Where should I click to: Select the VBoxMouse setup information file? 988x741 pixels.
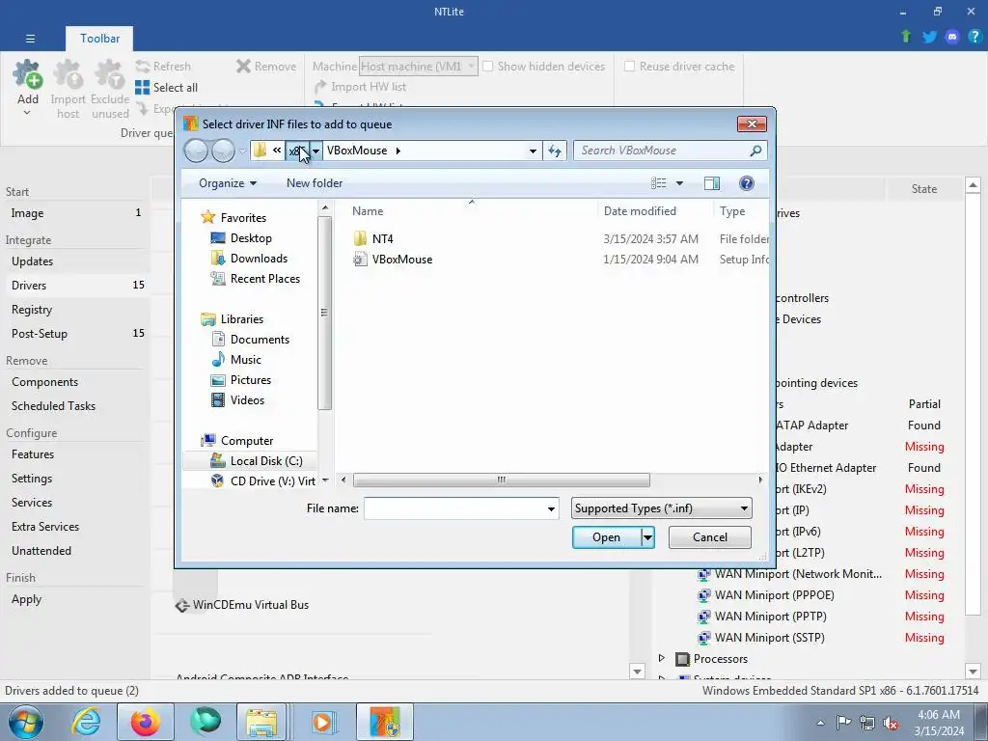pyautogui.click(x=402, y=260)
